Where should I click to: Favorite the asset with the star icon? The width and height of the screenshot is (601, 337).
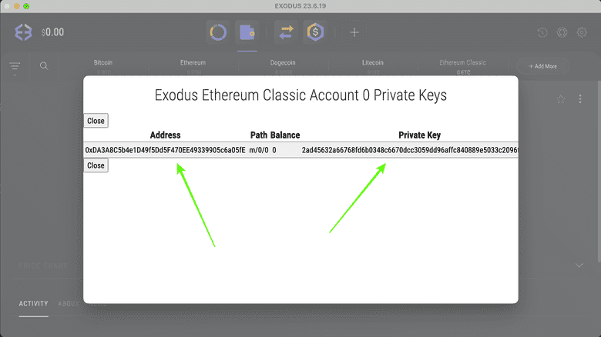[x=561, y=99]
